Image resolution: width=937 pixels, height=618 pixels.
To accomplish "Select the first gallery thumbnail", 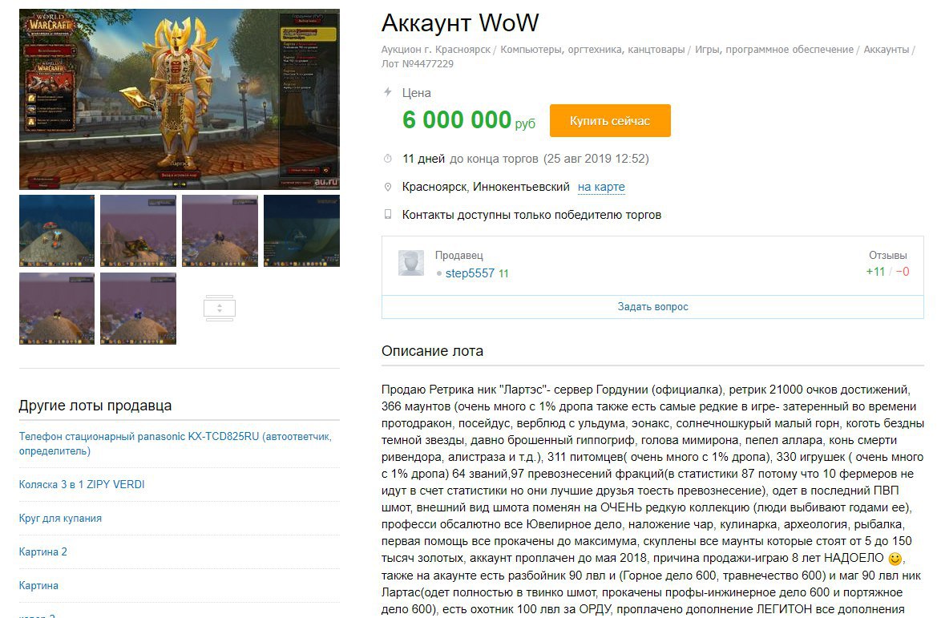I will (57, 231).
